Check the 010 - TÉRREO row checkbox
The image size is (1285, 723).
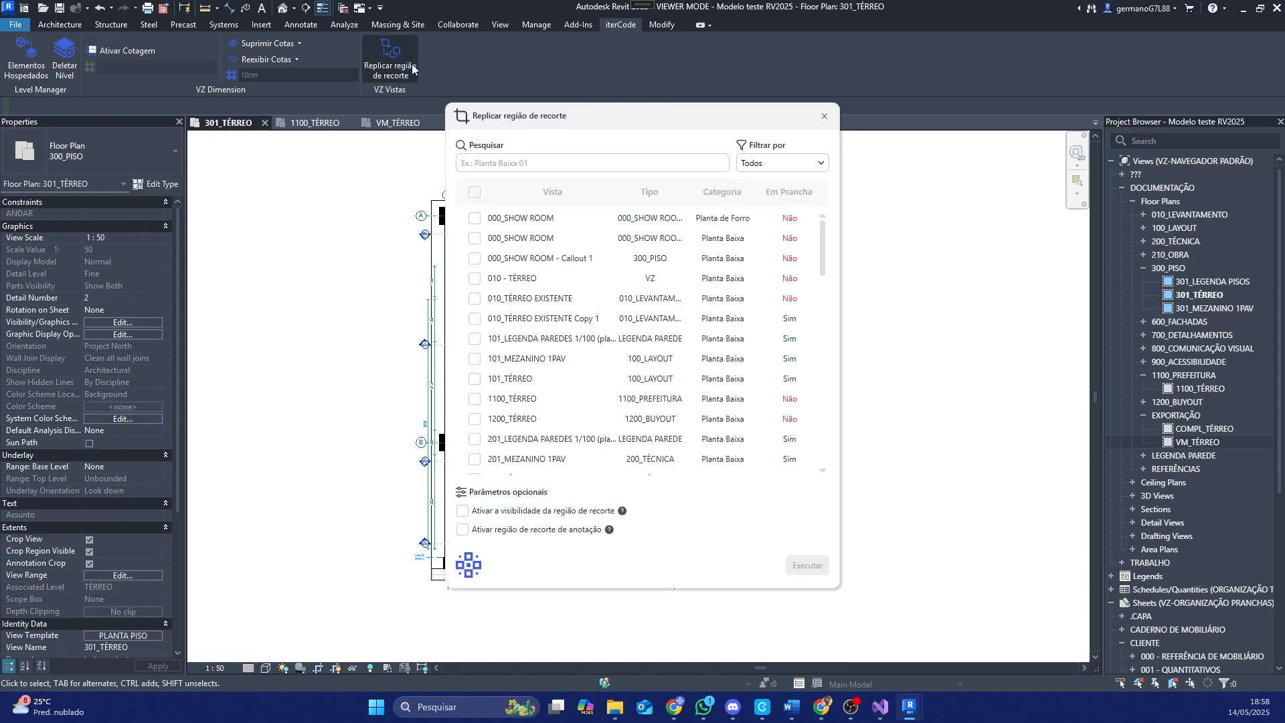tap(475, 278)
